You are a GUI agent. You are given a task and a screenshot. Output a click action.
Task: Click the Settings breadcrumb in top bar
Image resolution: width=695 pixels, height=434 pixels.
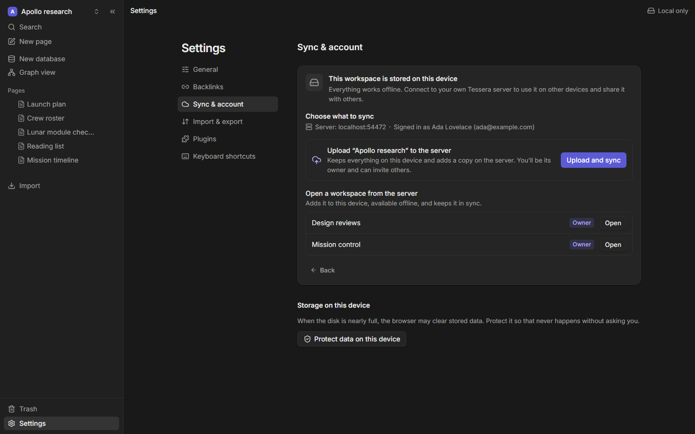coord(143,11)
